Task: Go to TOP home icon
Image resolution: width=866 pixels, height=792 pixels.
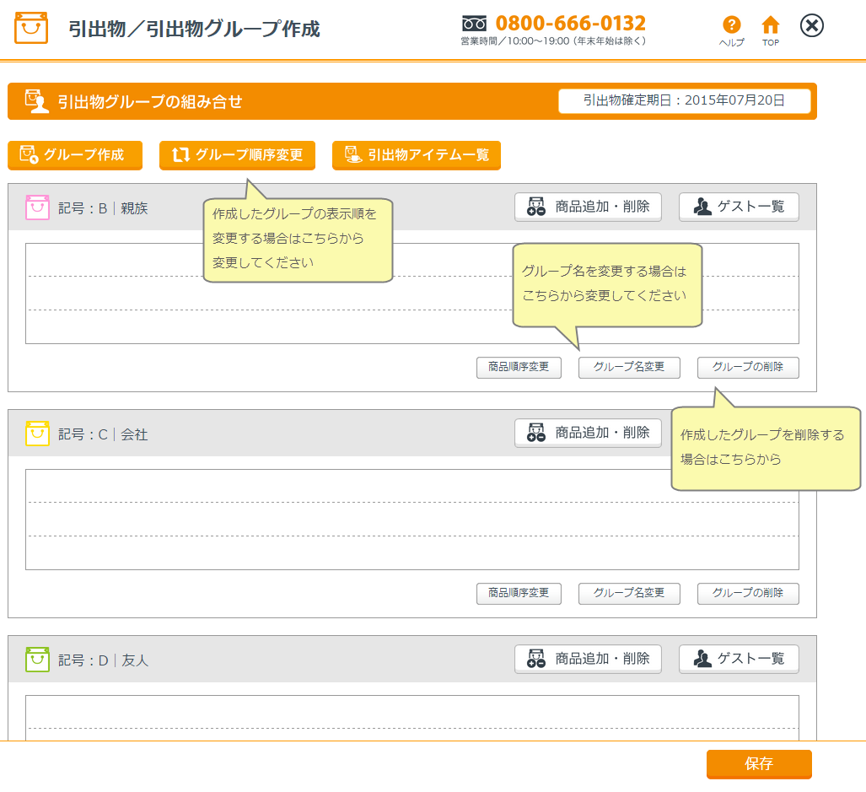Action: tap(770, 26)
